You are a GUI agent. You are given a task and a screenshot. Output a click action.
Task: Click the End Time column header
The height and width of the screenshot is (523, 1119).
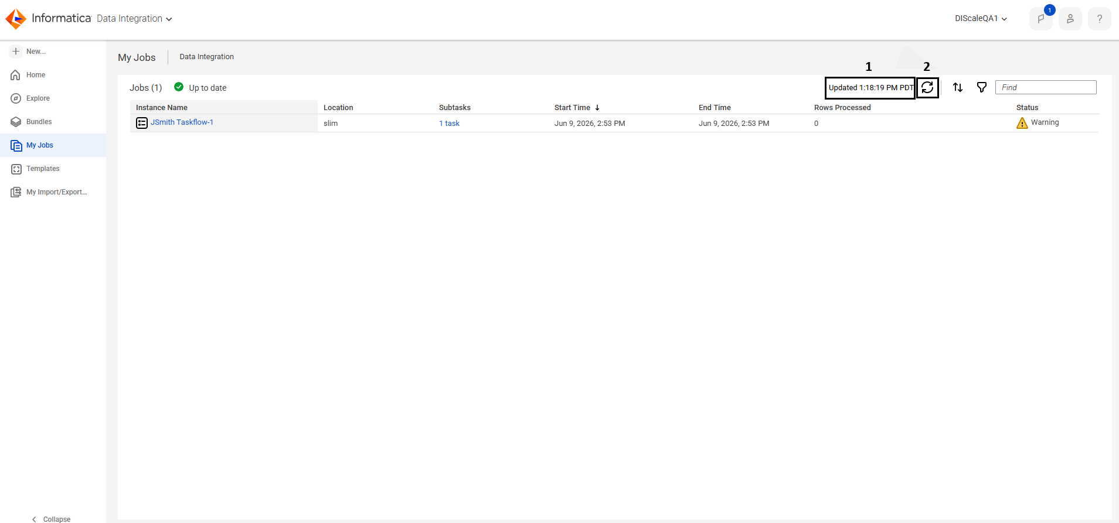(x=715, y=107)
